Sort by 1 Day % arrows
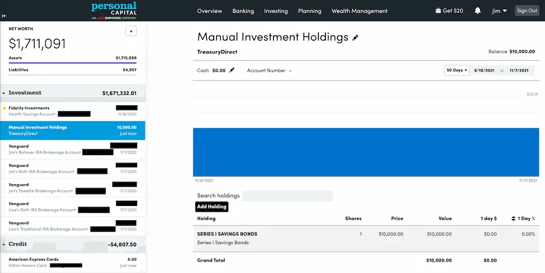545x273 pixels. coord(513,219)
